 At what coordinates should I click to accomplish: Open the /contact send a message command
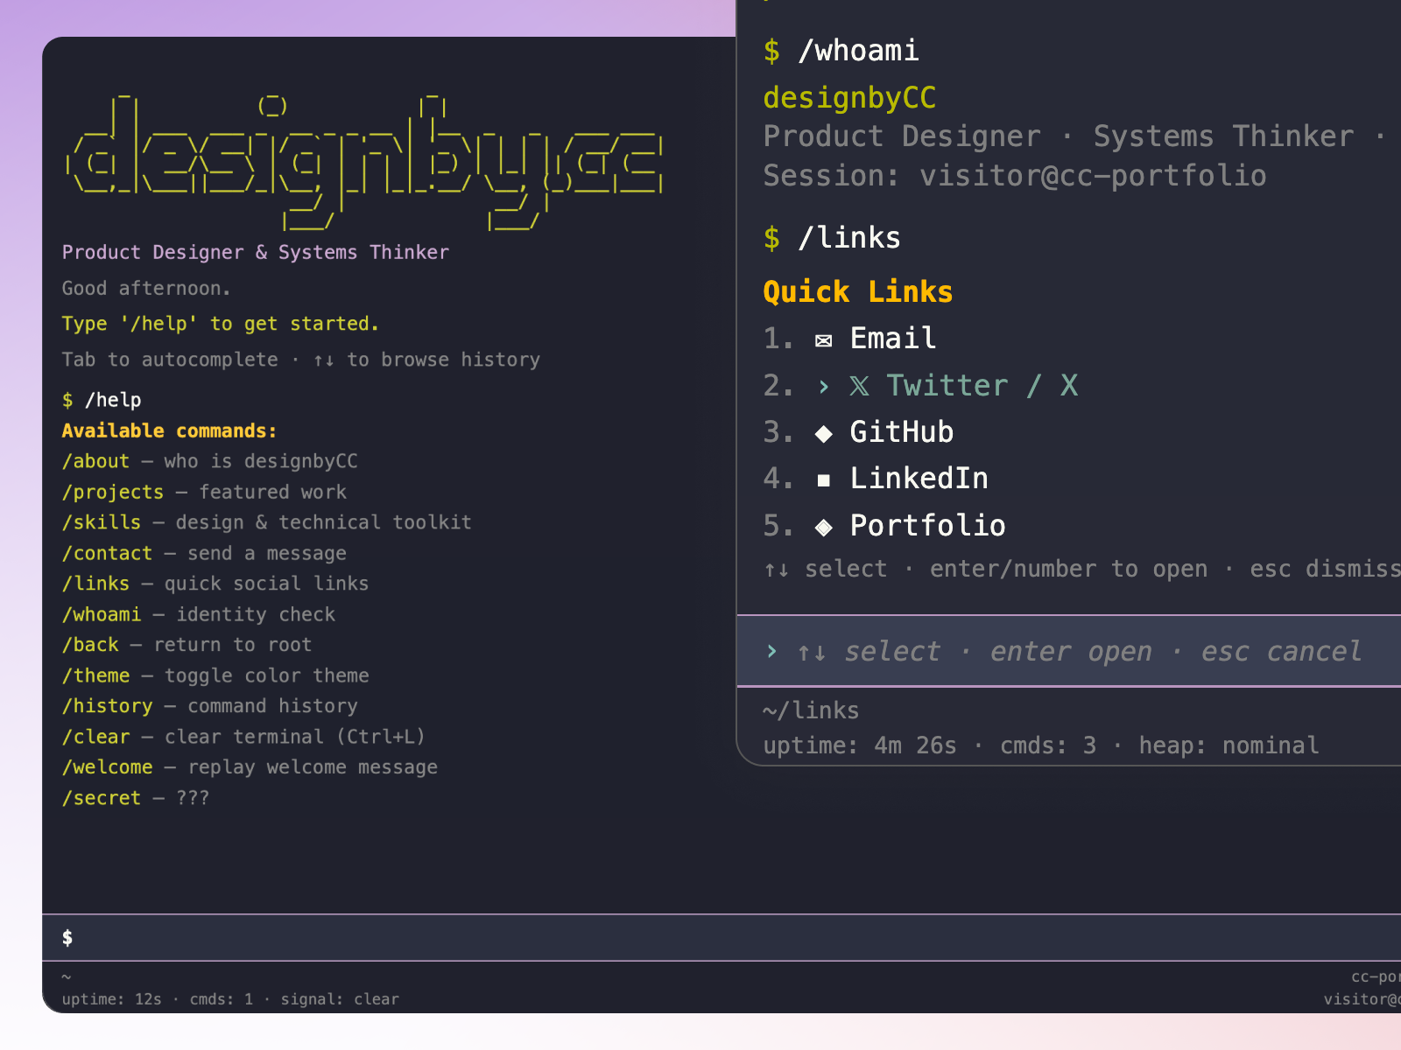(x=108, y=553)
